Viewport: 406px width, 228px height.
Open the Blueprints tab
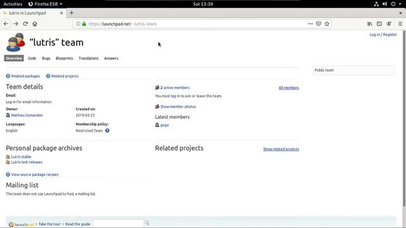tap(64, 58)
